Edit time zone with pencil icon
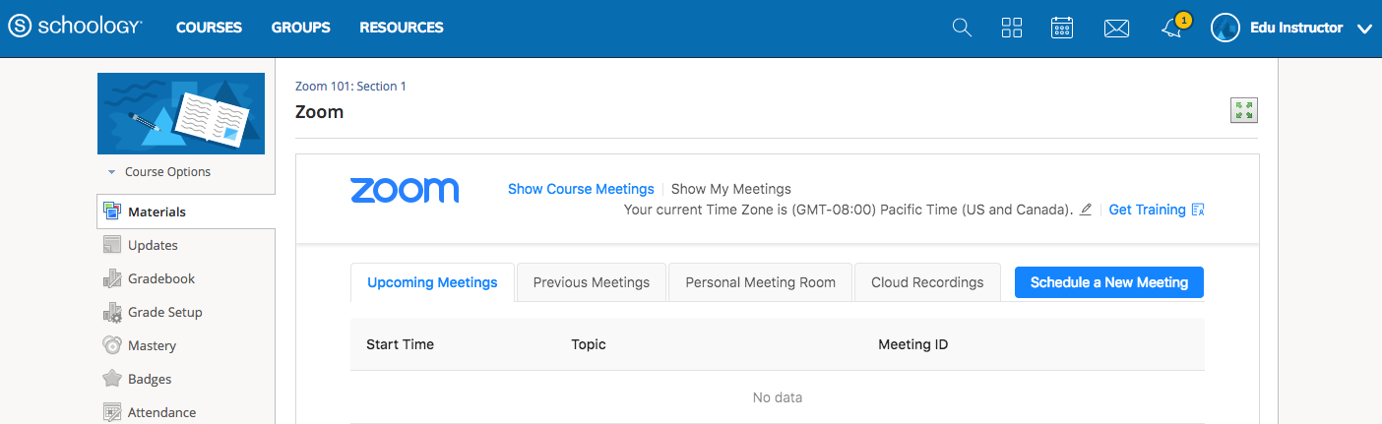 point(1086,210)
